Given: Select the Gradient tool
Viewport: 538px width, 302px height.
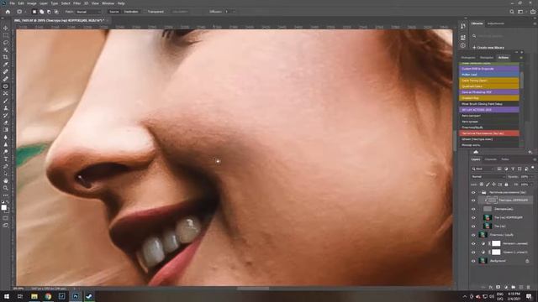Looking at the screenshot, I should (6, 130).
